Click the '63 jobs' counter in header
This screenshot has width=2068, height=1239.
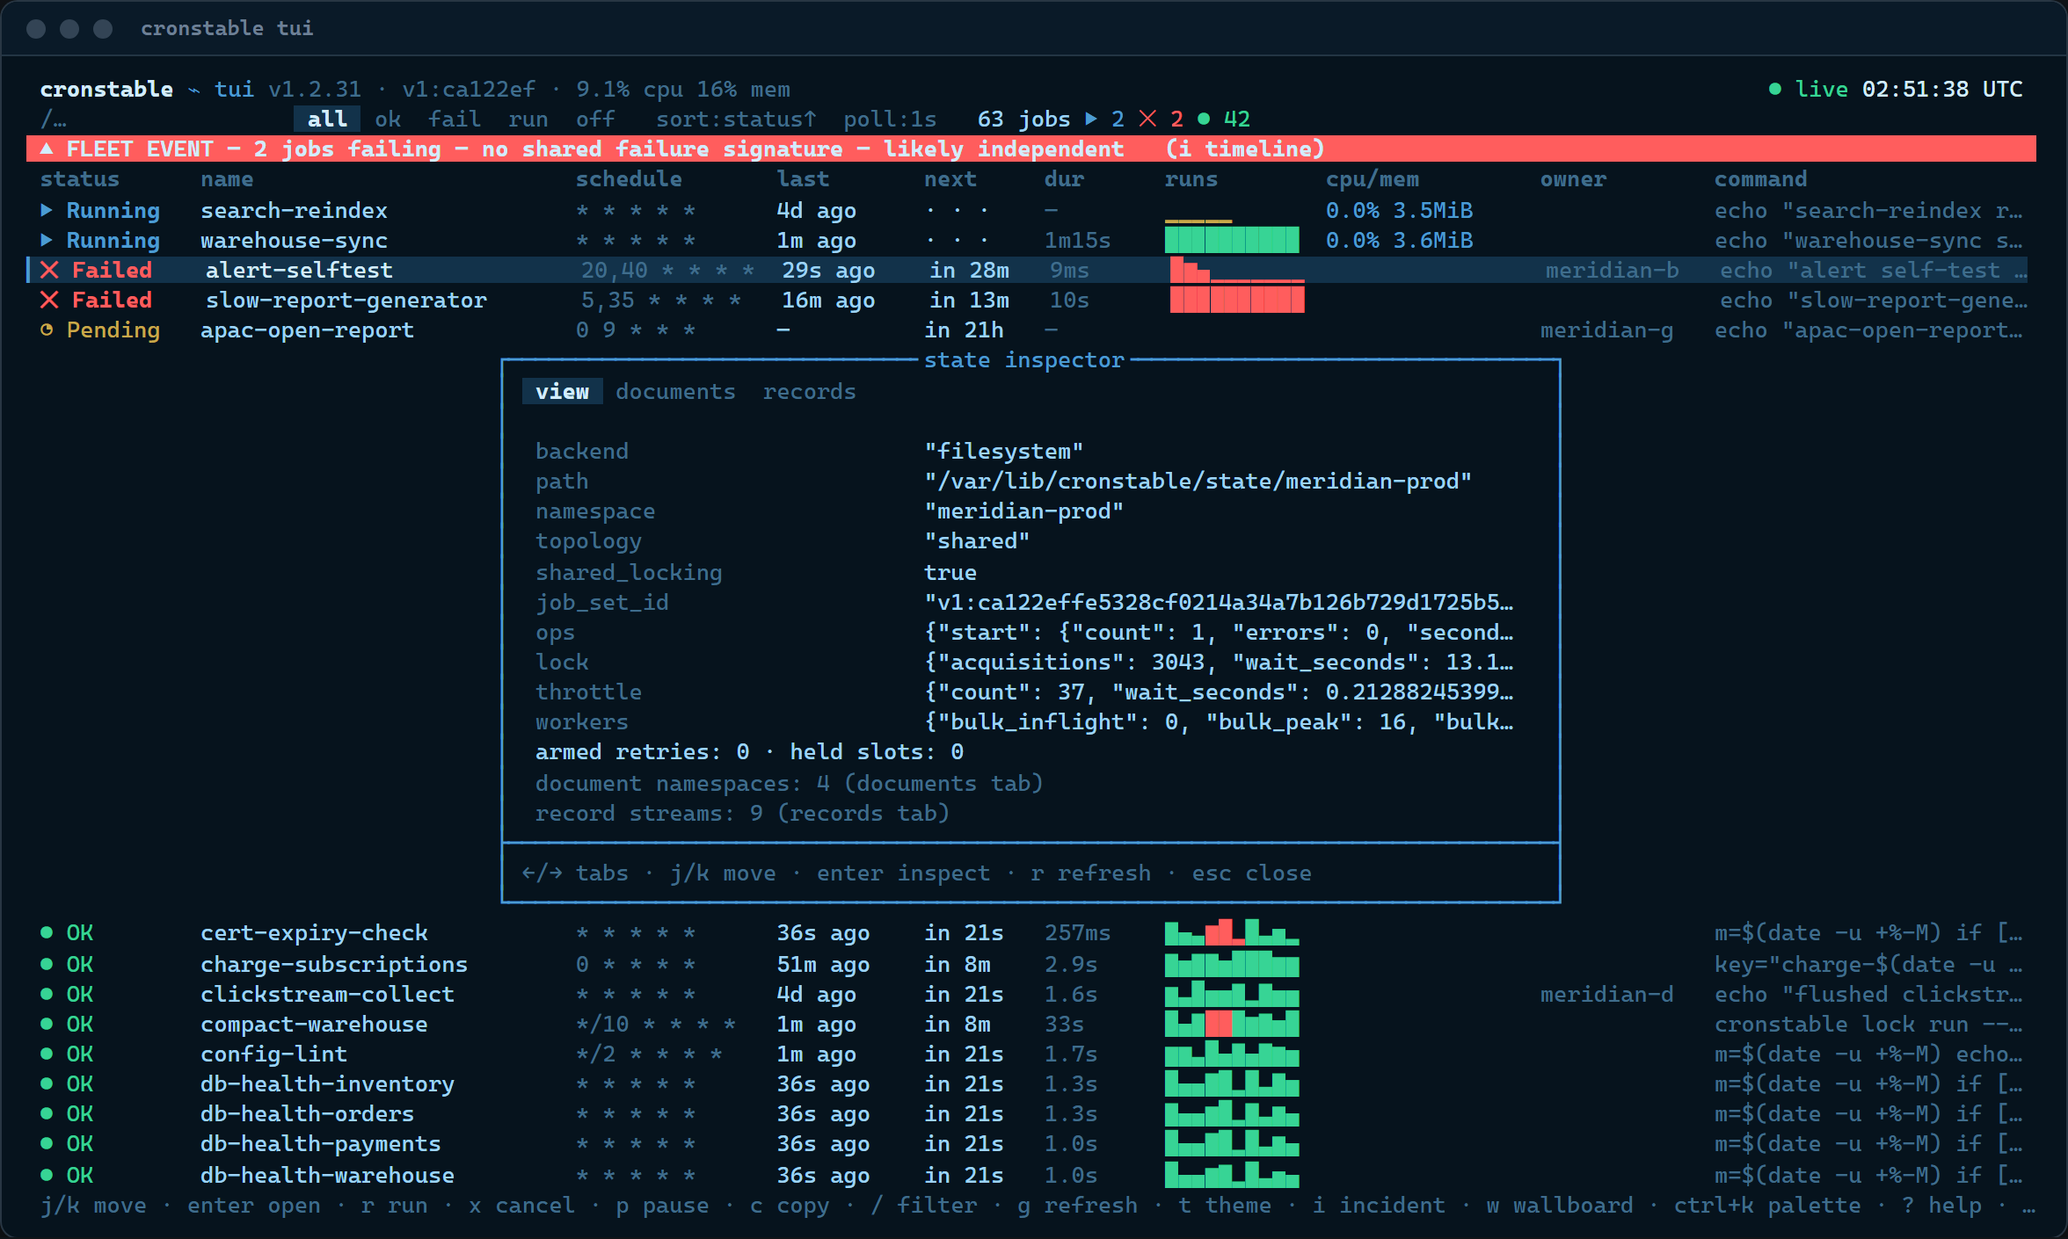pos(1023,119)
